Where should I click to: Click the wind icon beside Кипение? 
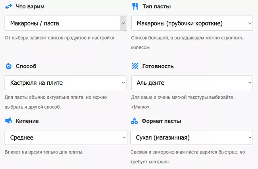pyautogui.click(x=9, y=121)
